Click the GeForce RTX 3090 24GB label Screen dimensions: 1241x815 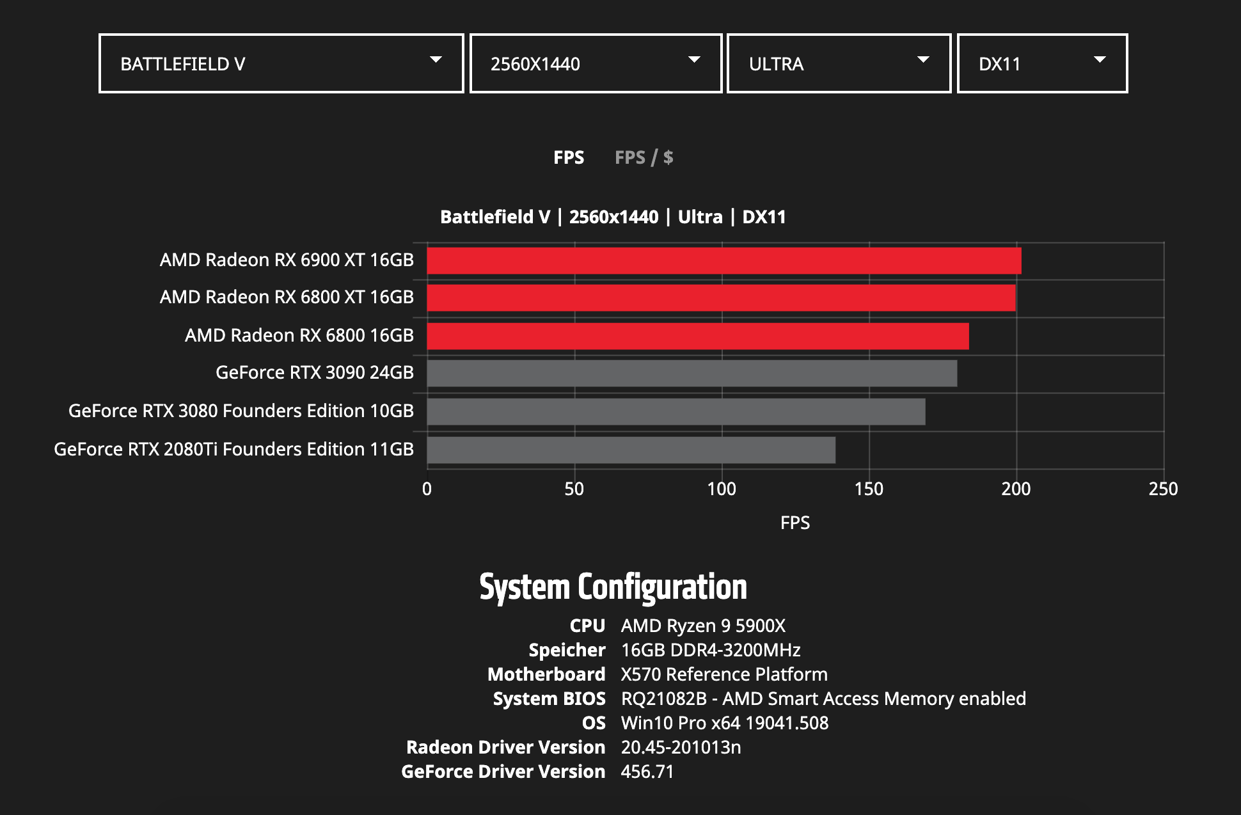click(314, 372)
